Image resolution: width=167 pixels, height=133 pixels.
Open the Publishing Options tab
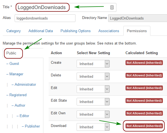[75, 31]
